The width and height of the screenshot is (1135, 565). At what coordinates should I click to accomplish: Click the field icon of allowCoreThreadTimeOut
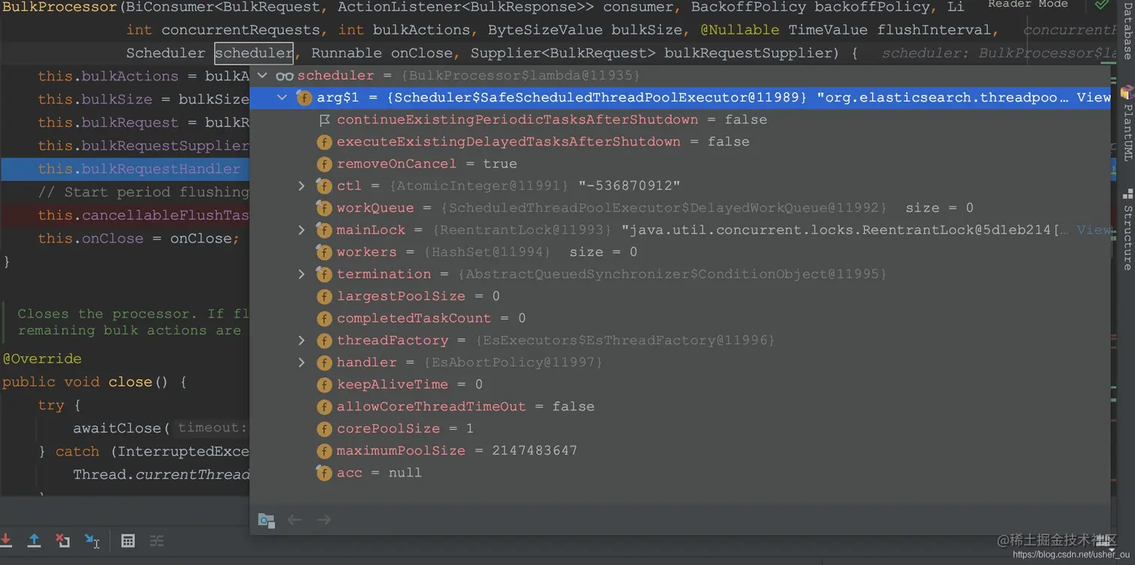(x=324, y=407)
